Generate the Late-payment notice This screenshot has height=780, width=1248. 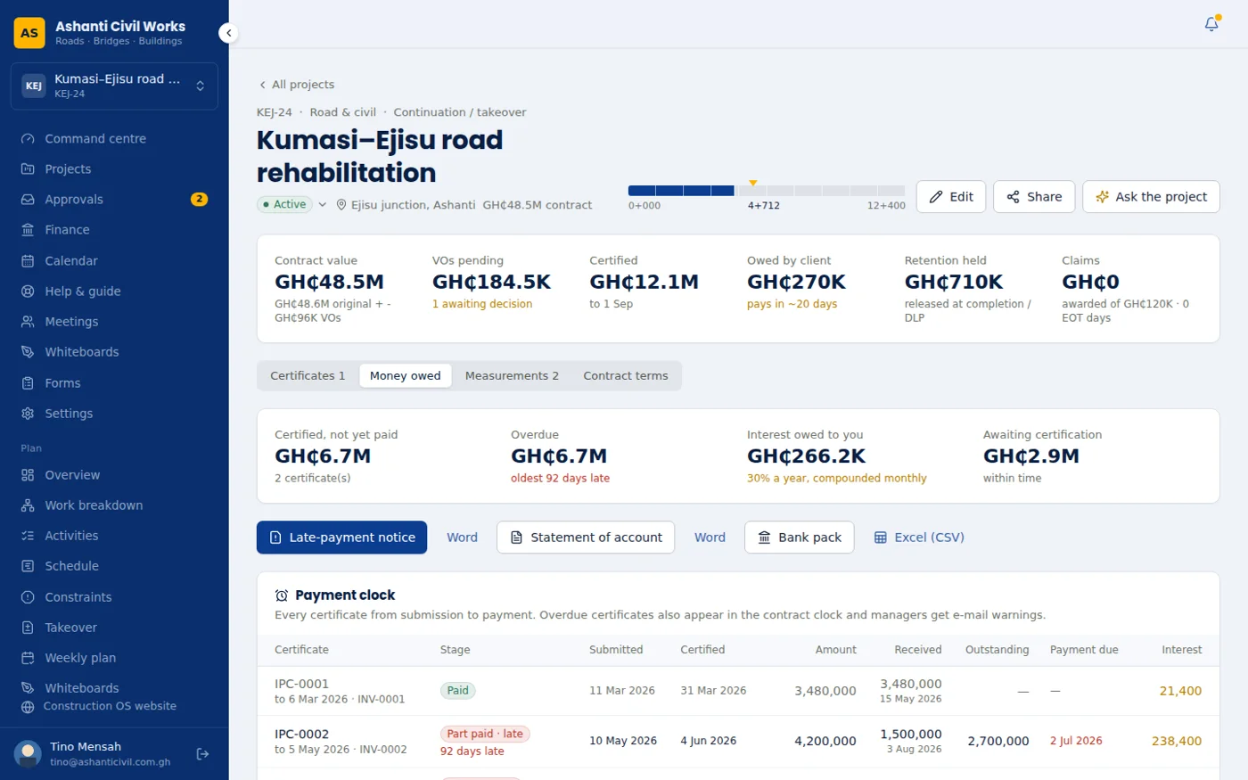[342, 538]
